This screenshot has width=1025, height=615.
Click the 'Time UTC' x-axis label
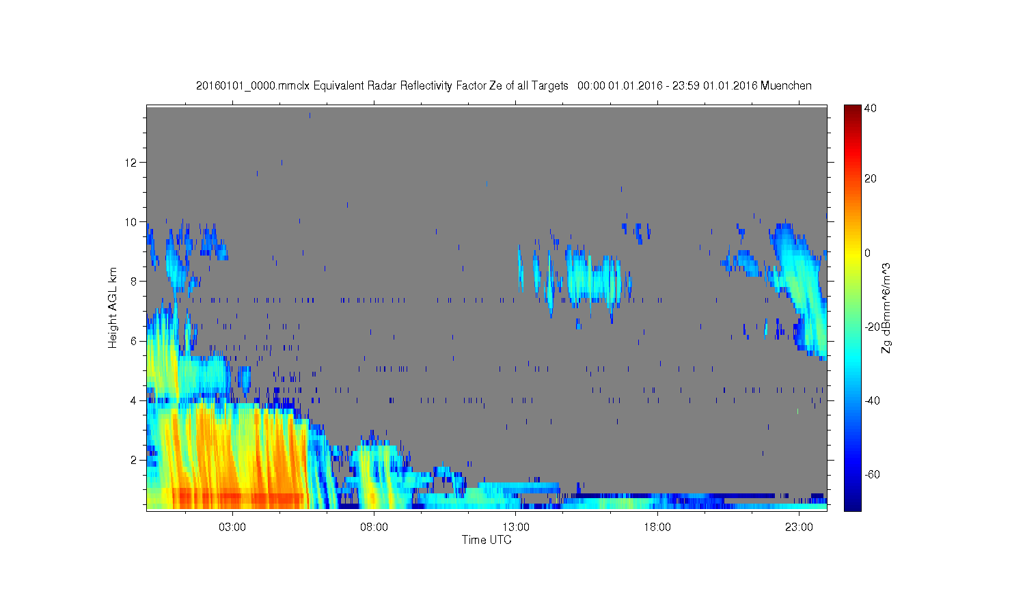click(x=487, y=540)
